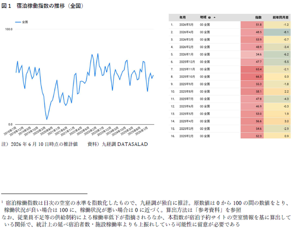The image size is (292, 228).
Task: Click index value 66.3 cell
Action: point(252,77)
